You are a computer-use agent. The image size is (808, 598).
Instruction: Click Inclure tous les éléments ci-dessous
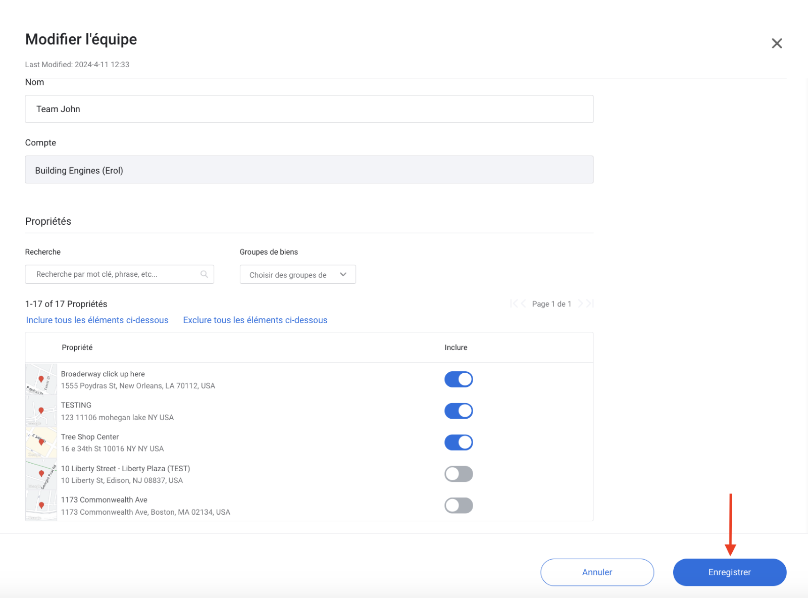(x=97, y=320)
